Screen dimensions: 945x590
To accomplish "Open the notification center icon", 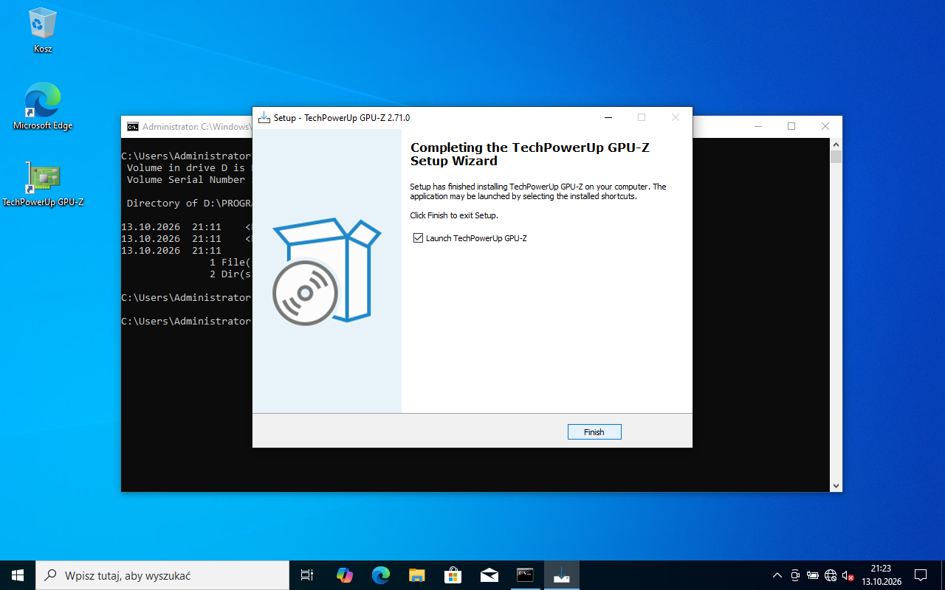I will coord(921,575).
